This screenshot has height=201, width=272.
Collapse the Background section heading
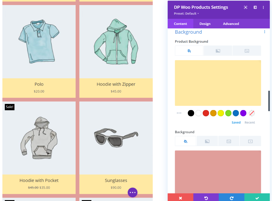point(188,32)
